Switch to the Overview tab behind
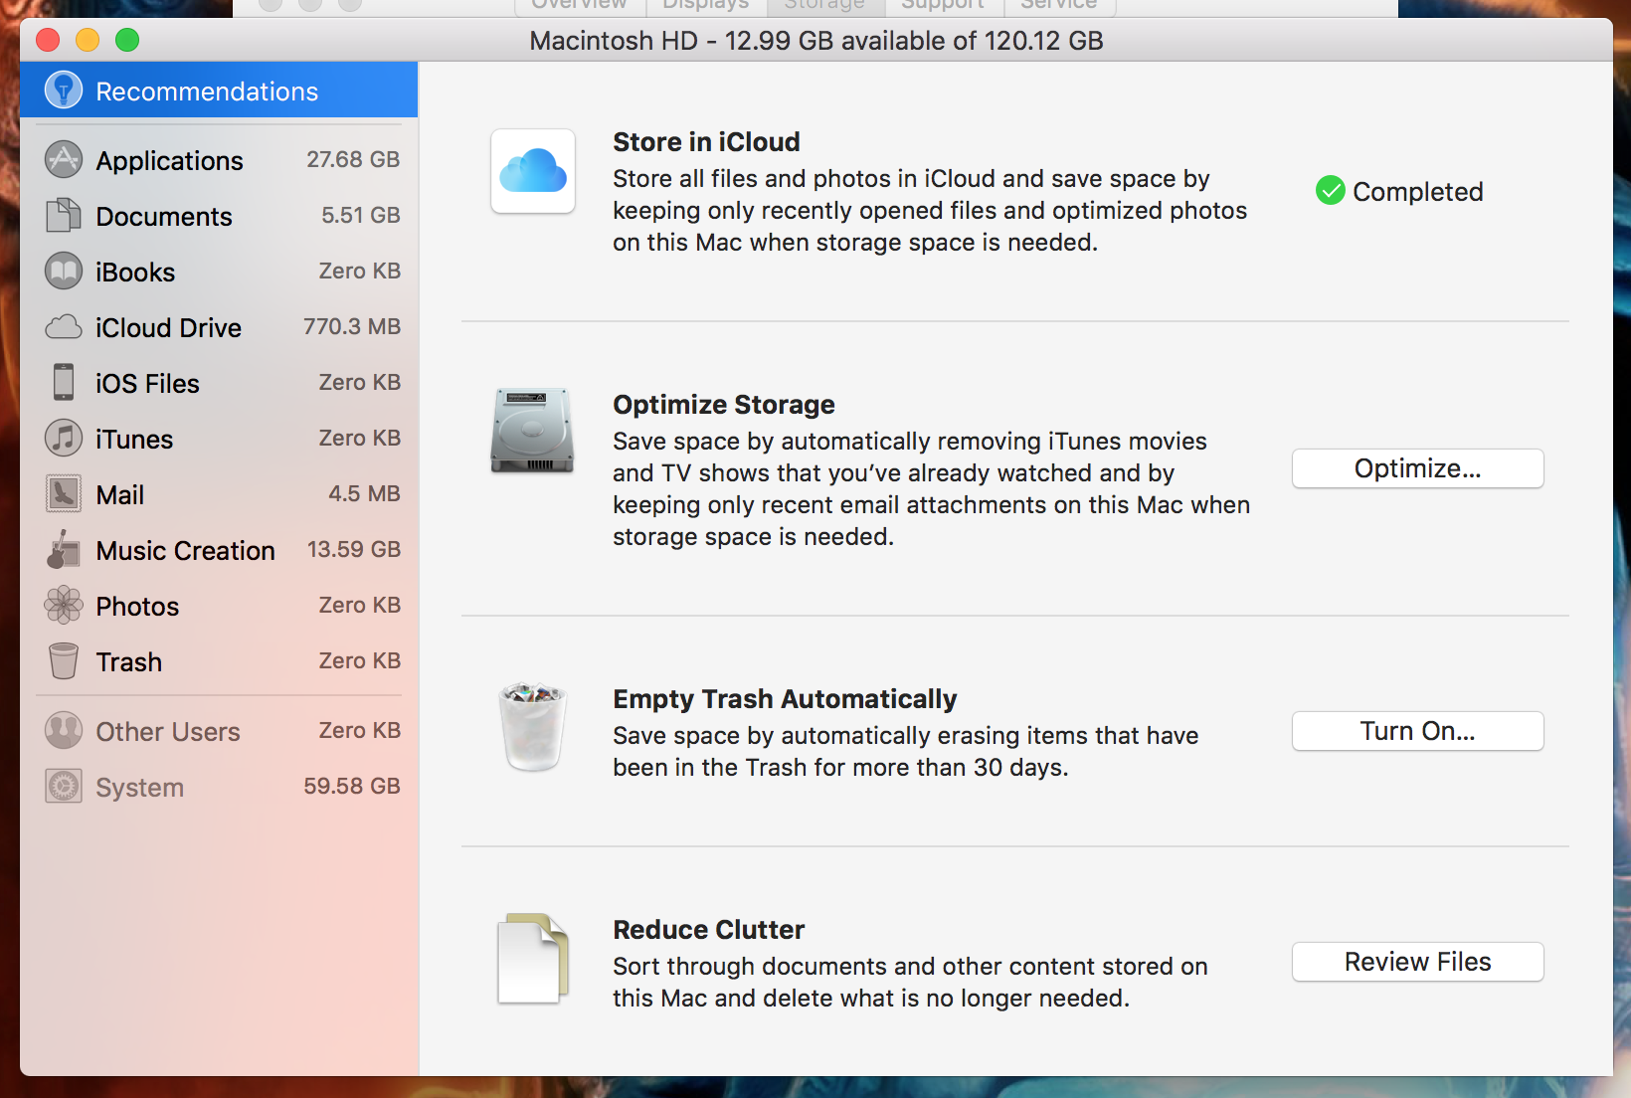This screenshot has width=1631, height=1098. click(x=579, y=6)
